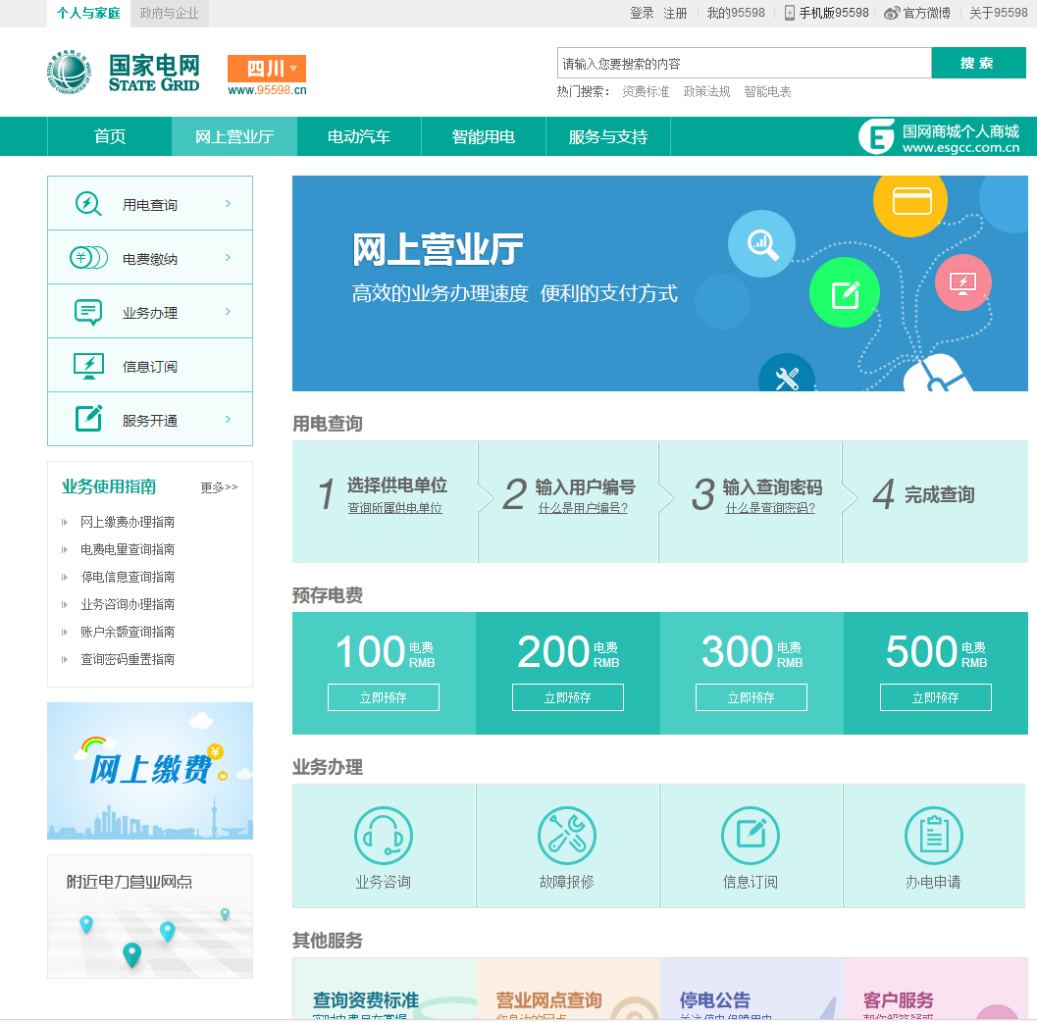Click the 信息订阅 pencil icon in 业务办理
Screen dimensions: 1037x1022
[x=750, y=836]
